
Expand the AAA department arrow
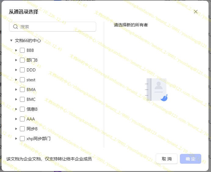16,119
